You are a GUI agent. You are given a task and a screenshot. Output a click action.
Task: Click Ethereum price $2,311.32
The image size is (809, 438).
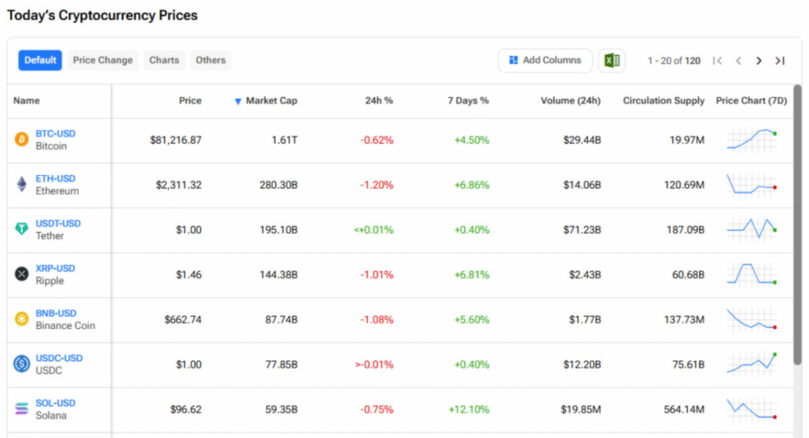click(x=179, y=185)
